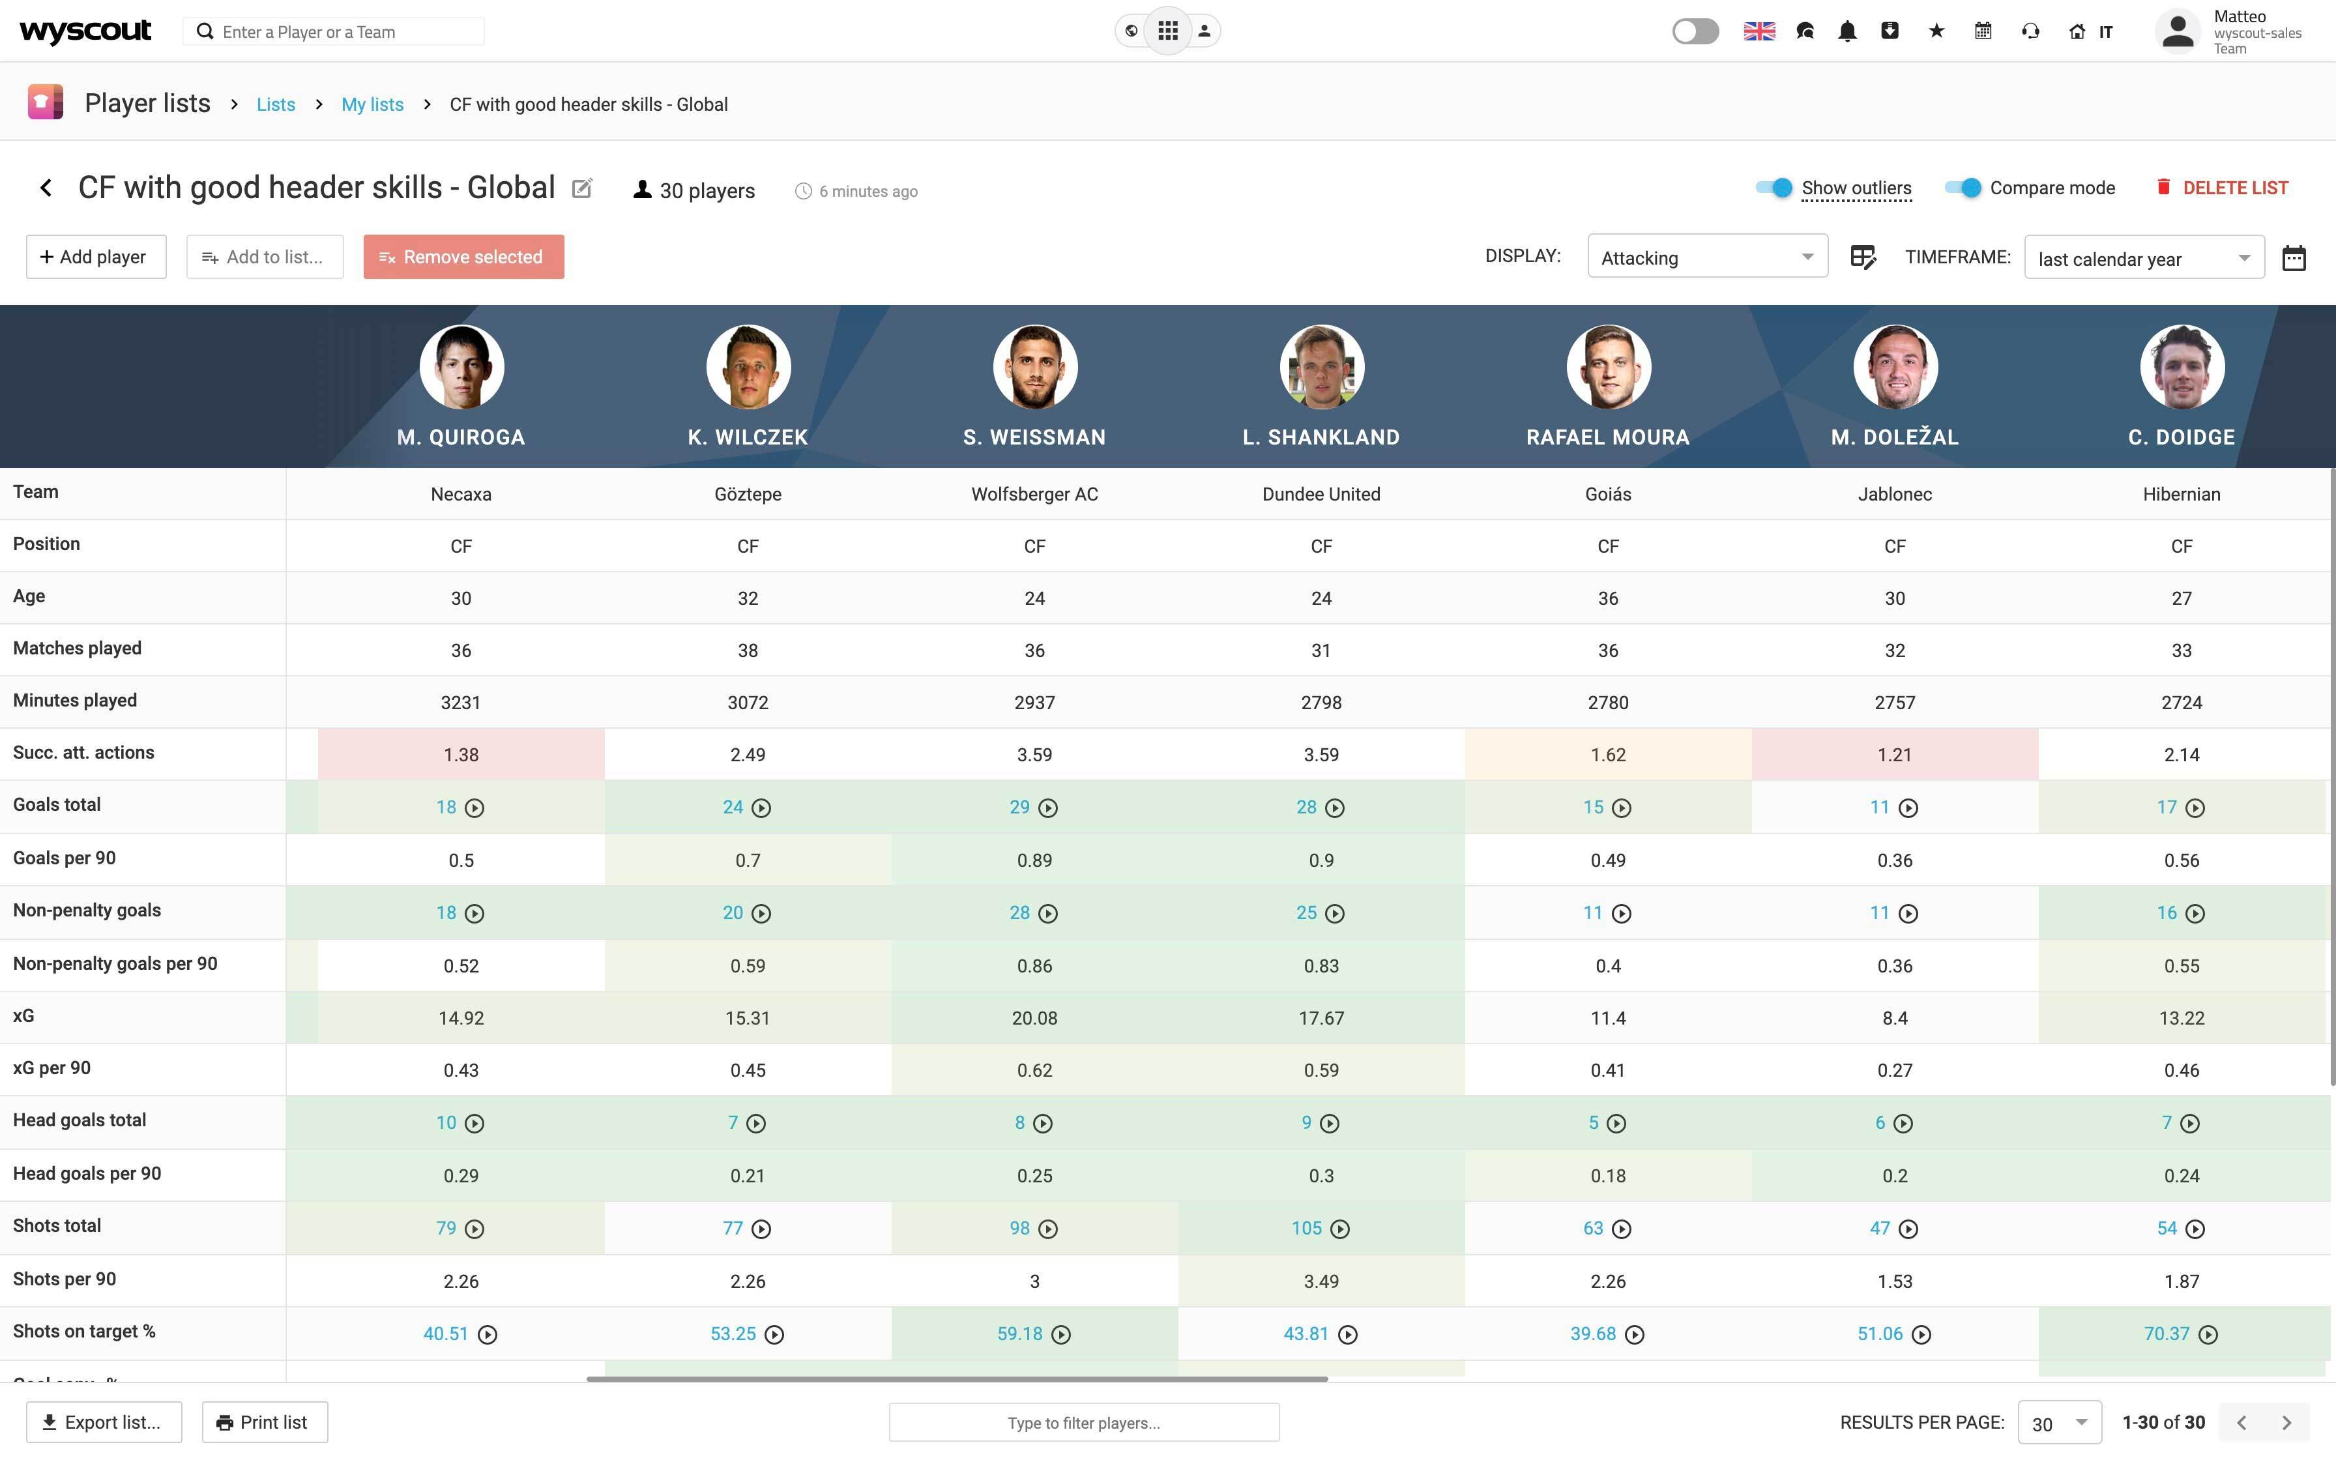
Task: Click the downloads tray icon in header
Action: (1890, 31)
